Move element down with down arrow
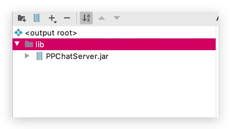The width and height of the screenshot is (230, 129). click(117, 18)
